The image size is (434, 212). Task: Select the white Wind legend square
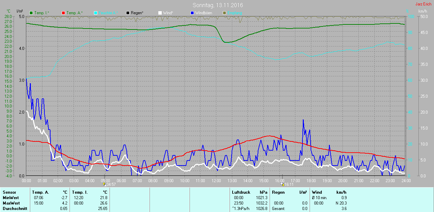click(160, 13)
